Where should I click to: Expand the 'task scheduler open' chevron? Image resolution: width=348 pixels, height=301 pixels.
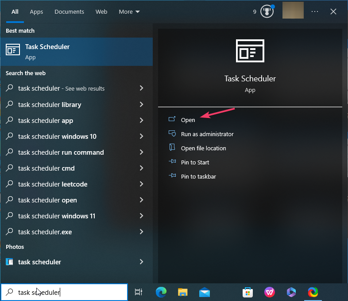tap(141, 200)
